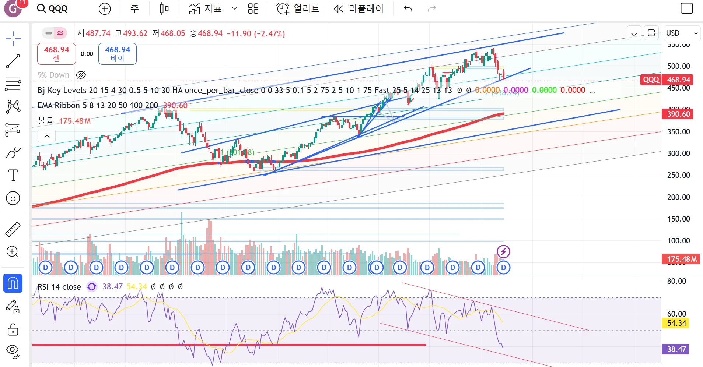Toggle the pill switch before the OHLC values
Image resolution: width=703 pixels, height=367 pixels.
click(x=55, y=33)
